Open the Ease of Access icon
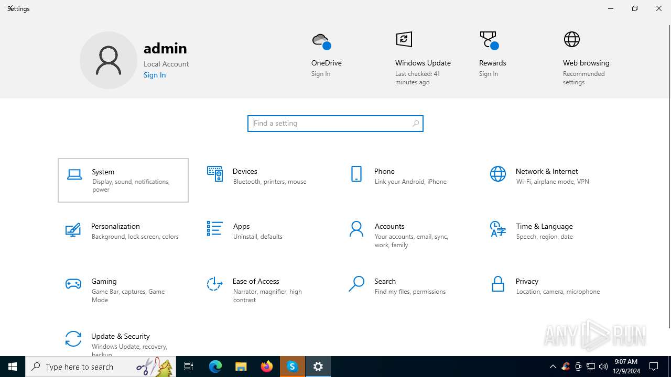The width and height of the screenshot is (671, 377). point(214,284)
